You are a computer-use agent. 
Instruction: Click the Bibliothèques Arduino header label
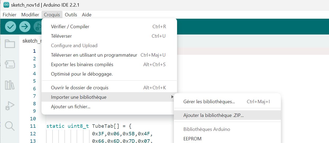pyautogui.click(x=207, y=129)
